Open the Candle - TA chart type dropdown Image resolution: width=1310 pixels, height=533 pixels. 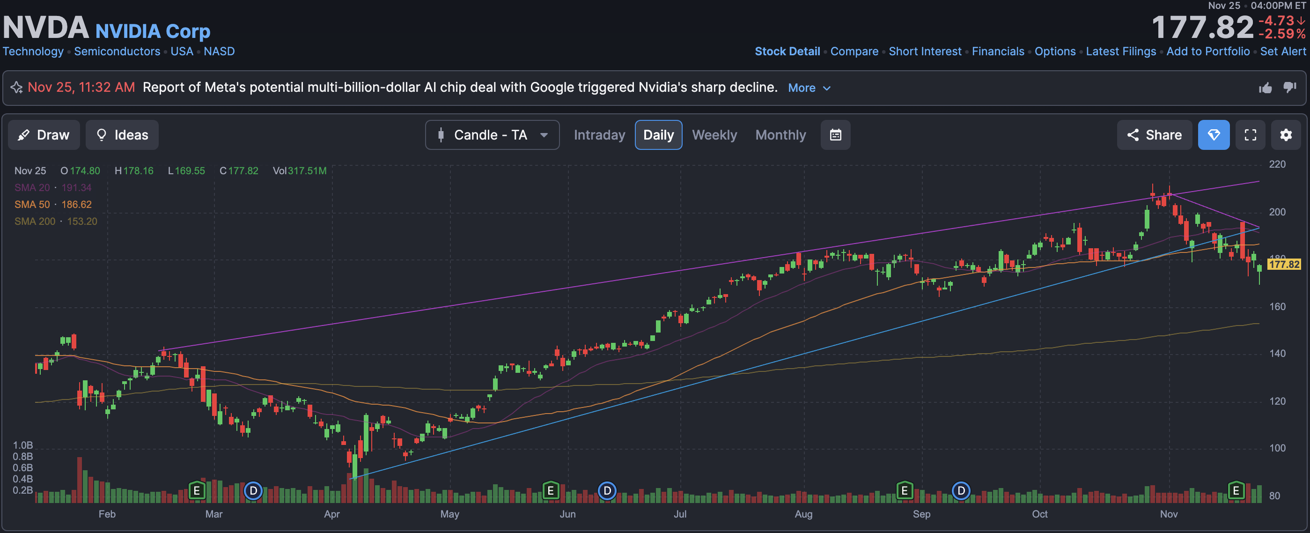(x=492, y=135)
